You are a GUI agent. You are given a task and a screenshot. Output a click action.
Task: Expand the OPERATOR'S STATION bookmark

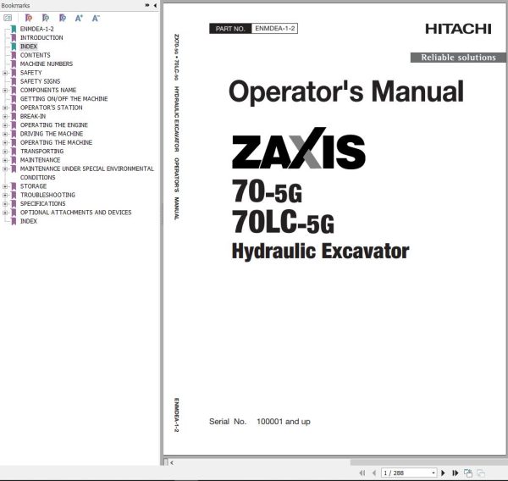pyautogui.click(x=5, y=108)
